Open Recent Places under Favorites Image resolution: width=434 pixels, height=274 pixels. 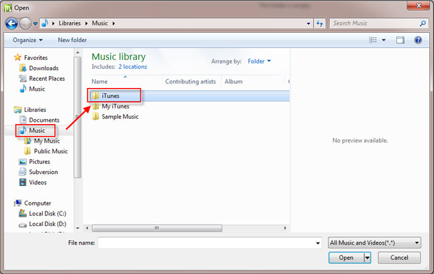coord(47,79)
